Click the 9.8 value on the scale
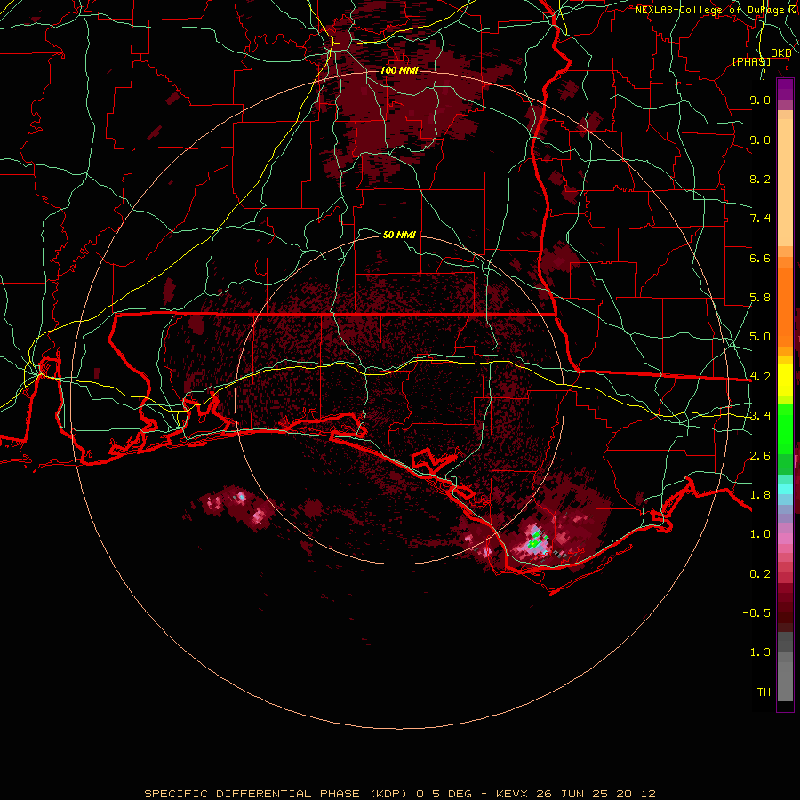Viewport: 800px width, 800px height. coord(760,100)
